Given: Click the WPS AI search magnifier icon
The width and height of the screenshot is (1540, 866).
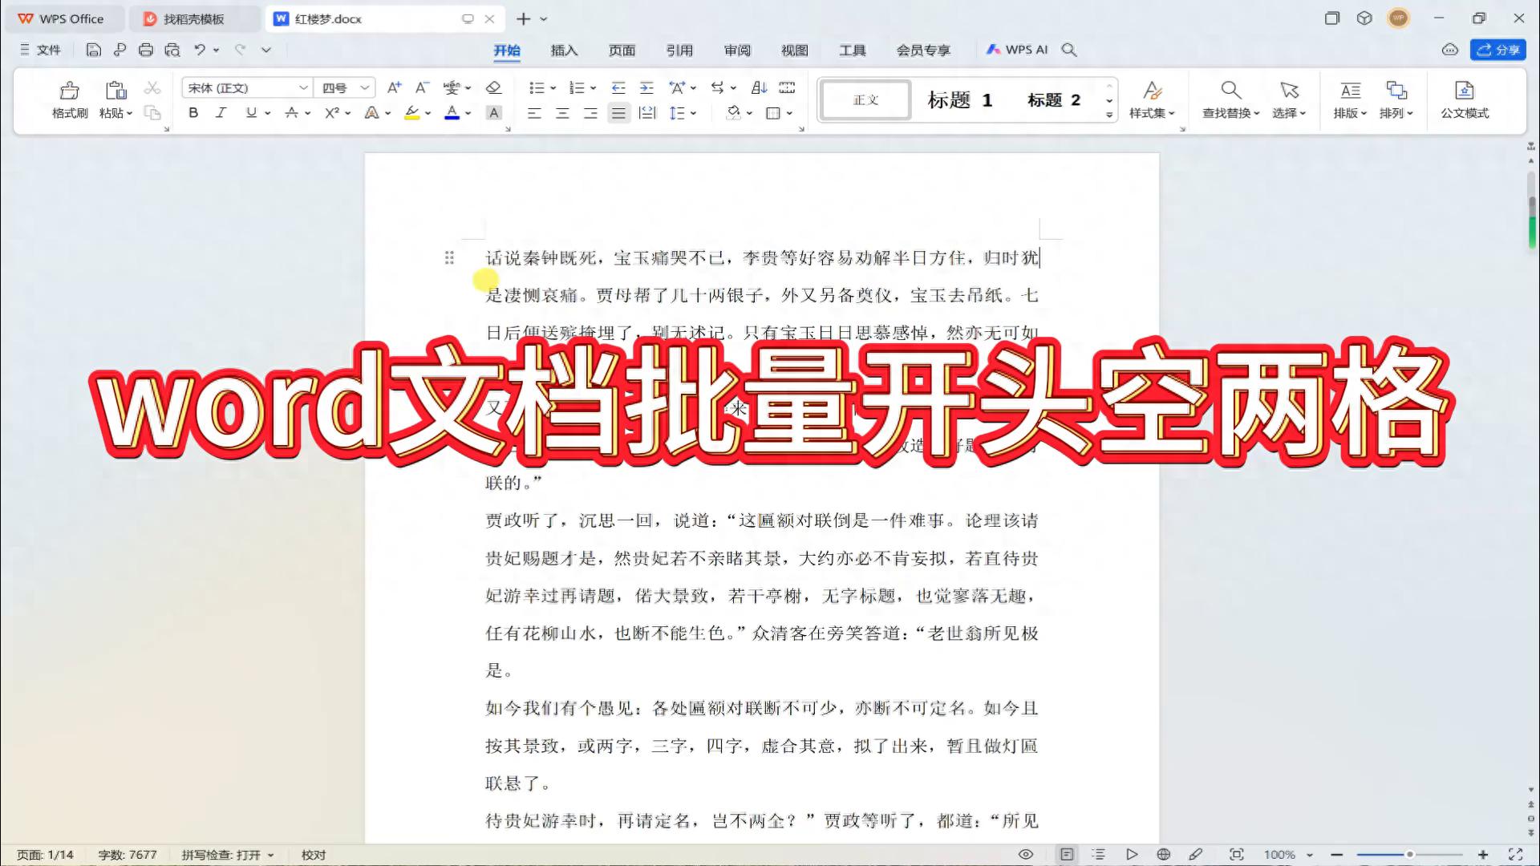Looking at the screenshot, I should (x=1069, y=50).
